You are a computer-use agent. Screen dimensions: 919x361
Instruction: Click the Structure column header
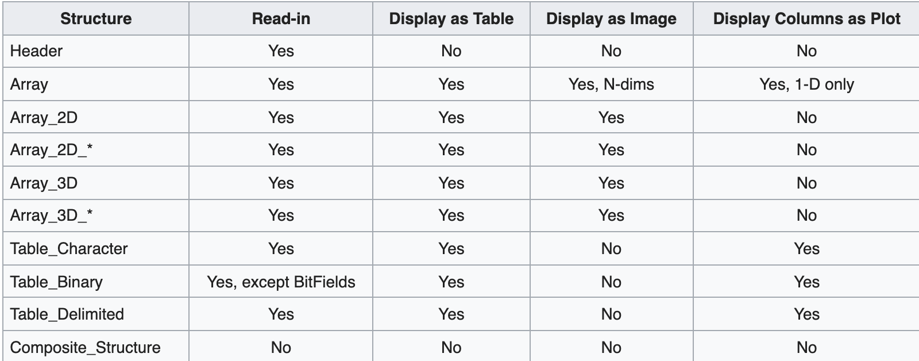96,18
